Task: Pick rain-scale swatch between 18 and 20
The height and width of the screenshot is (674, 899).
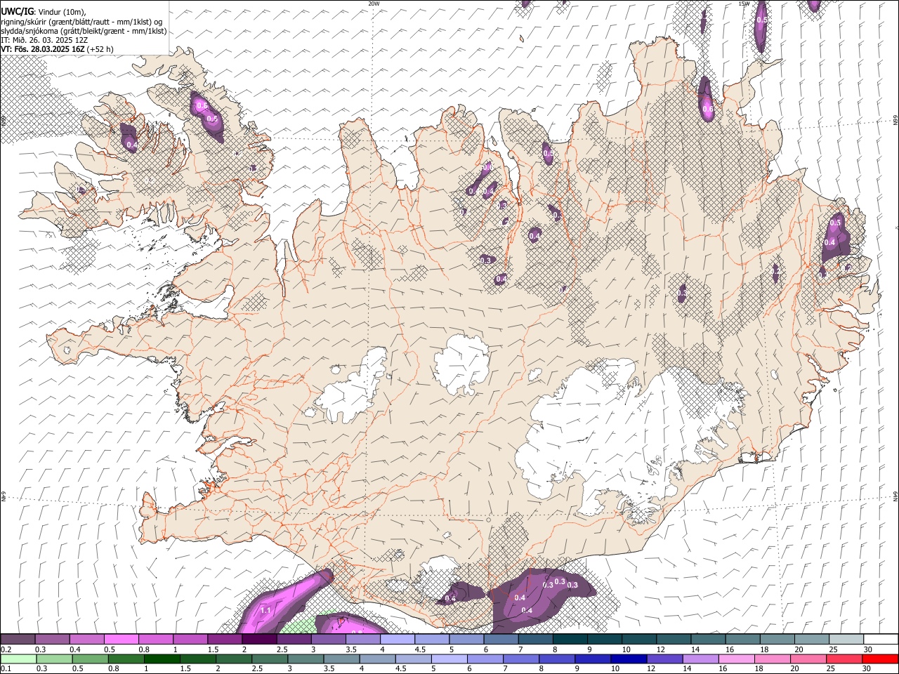Action: click(773, 659)
